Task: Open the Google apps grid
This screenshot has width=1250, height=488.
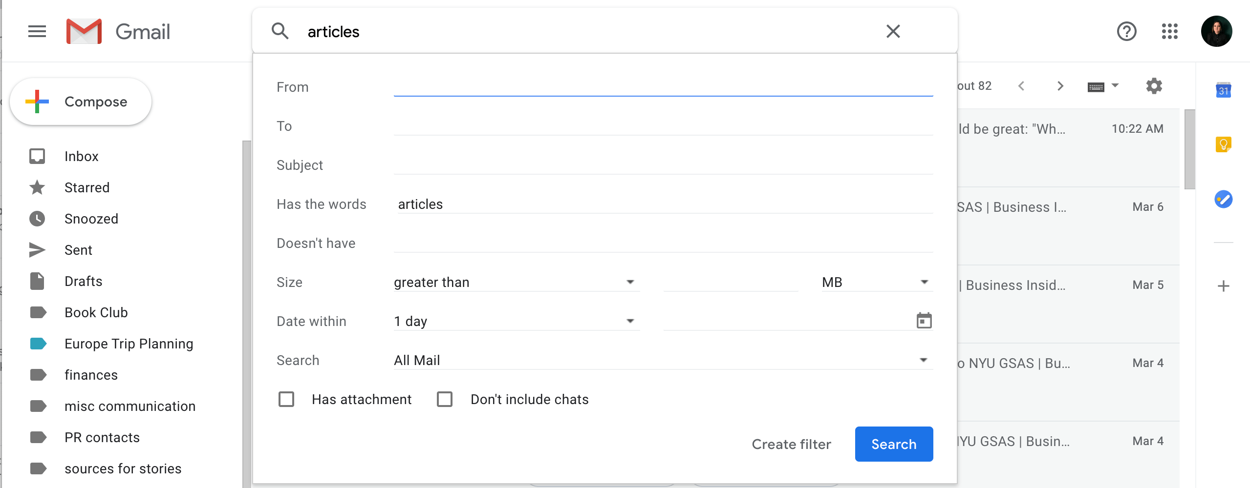Action: tap(1169, 31)
